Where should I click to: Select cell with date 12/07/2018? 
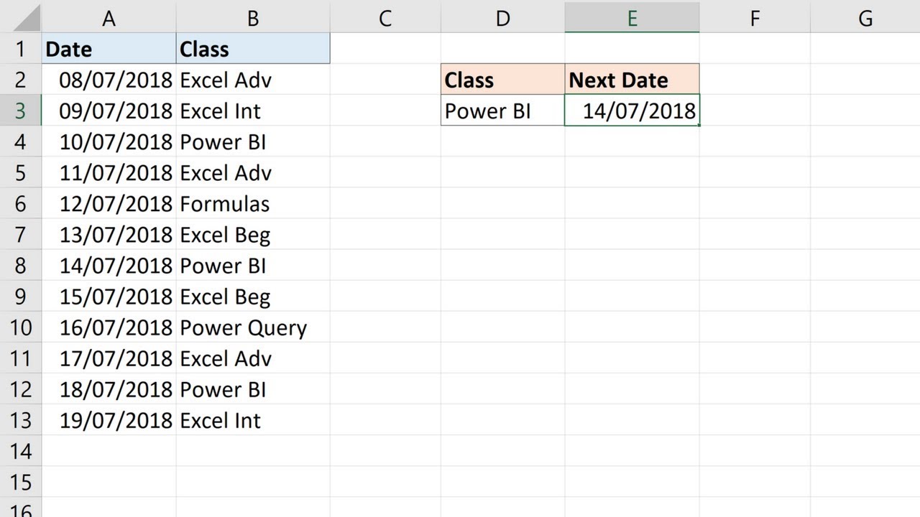point(109,203)
